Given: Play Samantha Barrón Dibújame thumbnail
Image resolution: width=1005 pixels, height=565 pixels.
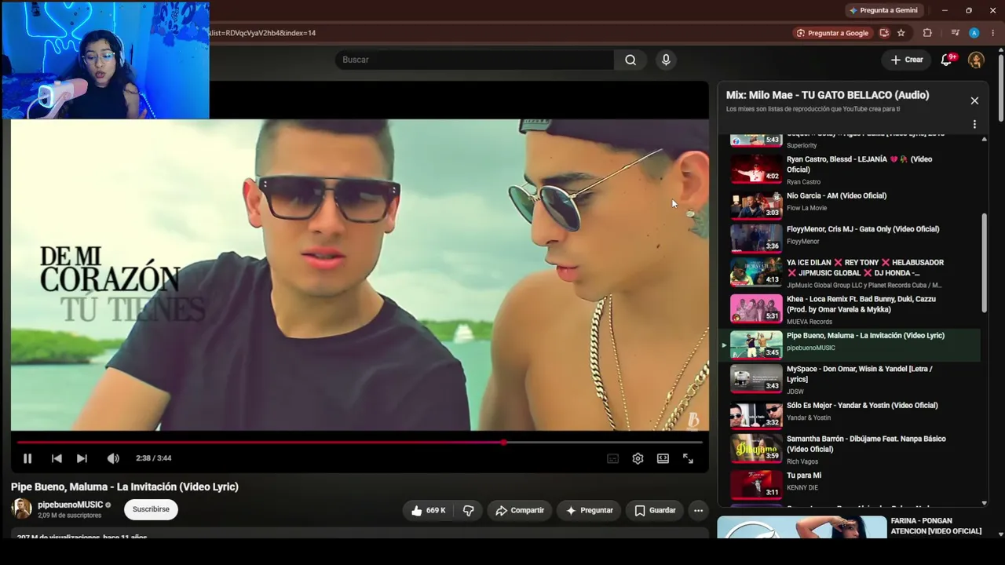Looking at the screenshot, I should tap(756, 448).
